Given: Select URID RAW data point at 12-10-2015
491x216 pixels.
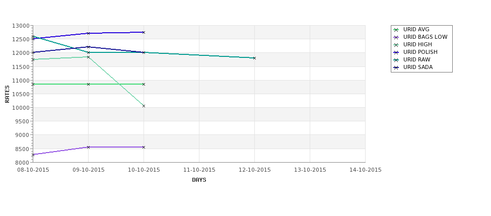Looking at the screenshot, I should (254, 58).
